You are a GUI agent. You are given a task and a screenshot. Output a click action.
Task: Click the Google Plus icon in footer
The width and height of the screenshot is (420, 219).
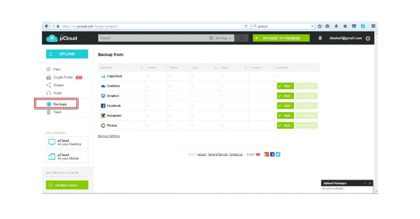(267, 154)
